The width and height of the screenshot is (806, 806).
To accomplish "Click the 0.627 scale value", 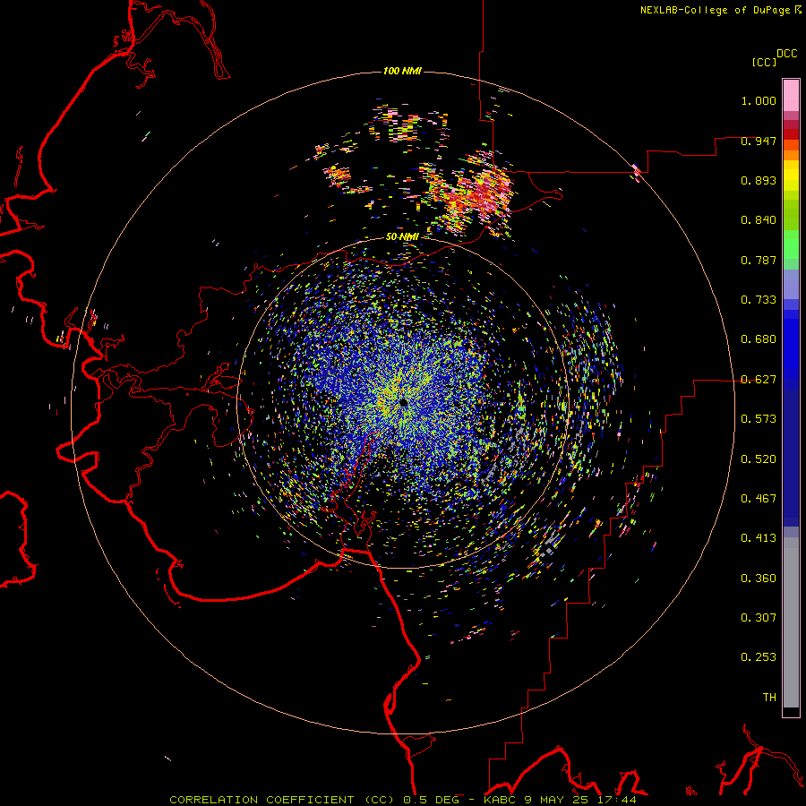I will (759, 380).
